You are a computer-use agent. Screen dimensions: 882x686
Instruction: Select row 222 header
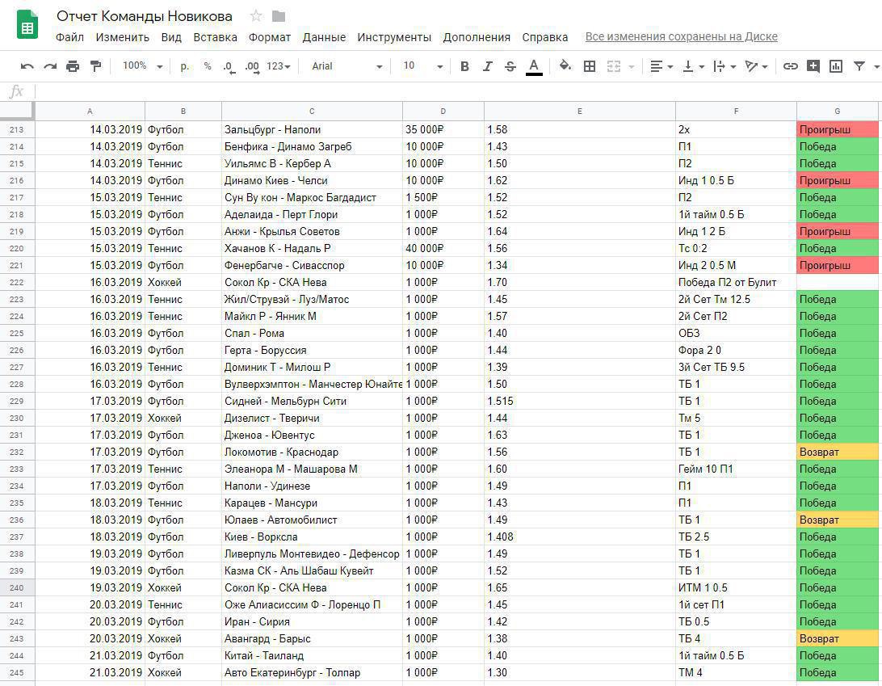(x=17, y=283)
